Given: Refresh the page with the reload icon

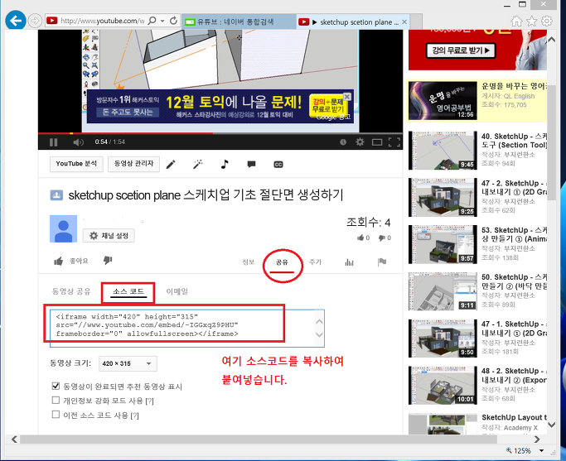Looking at the screenshot, I should [174, 21].
